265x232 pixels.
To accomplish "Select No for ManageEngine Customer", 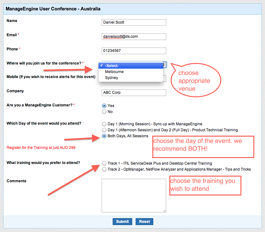I will 104,112.
